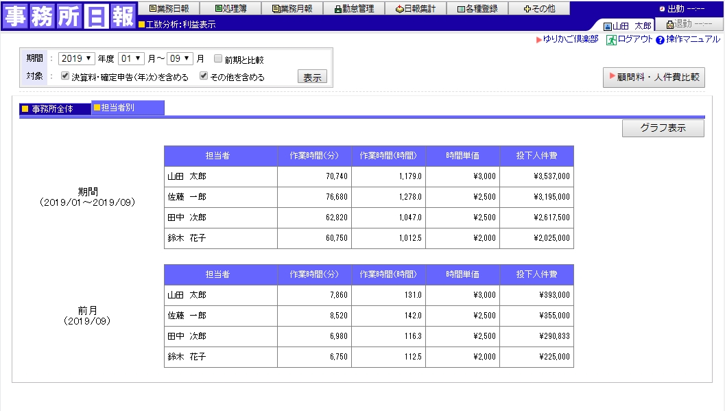Viewport: 725px width, 411px height.
Task: Click 山田 太郎 in the 前月 table
Action: [x=187, y=295]
